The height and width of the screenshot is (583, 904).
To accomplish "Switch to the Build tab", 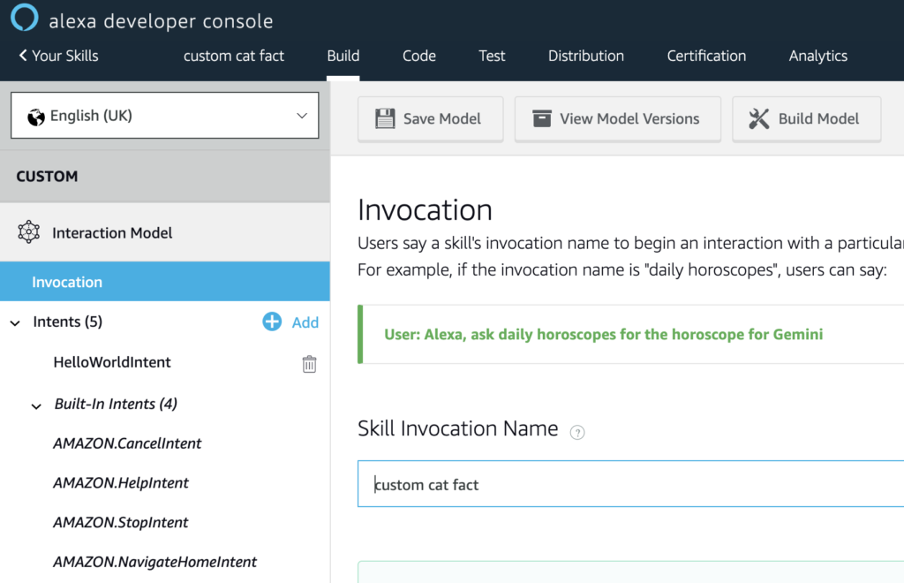I will (343, 56).
